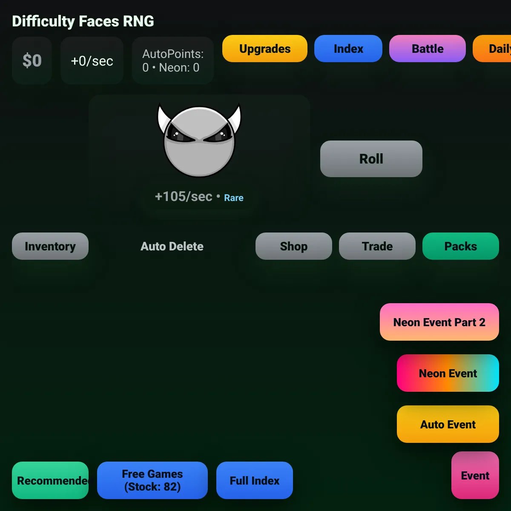Open the Inventory panel

point(50,246)
